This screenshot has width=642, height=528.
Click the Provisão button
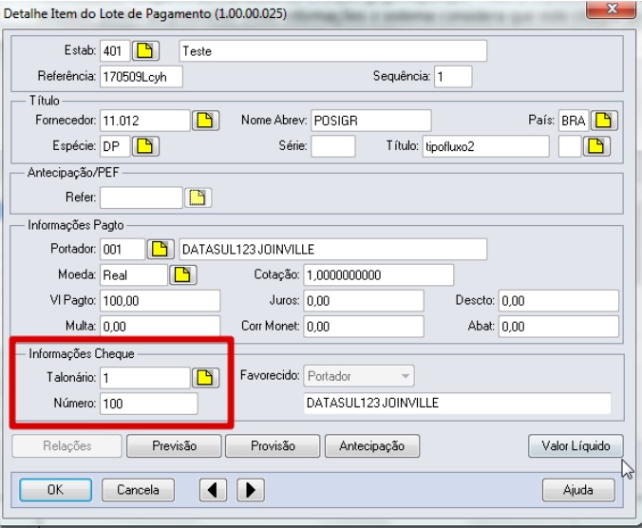(273, 445)
